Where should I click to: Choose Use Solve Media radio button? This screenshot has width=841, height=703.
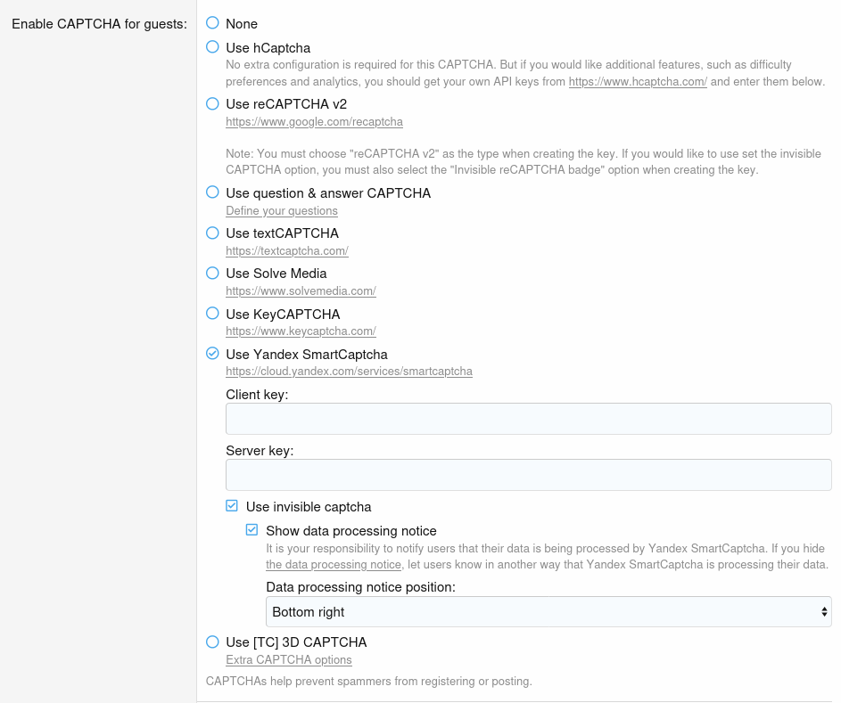[212, 273]
